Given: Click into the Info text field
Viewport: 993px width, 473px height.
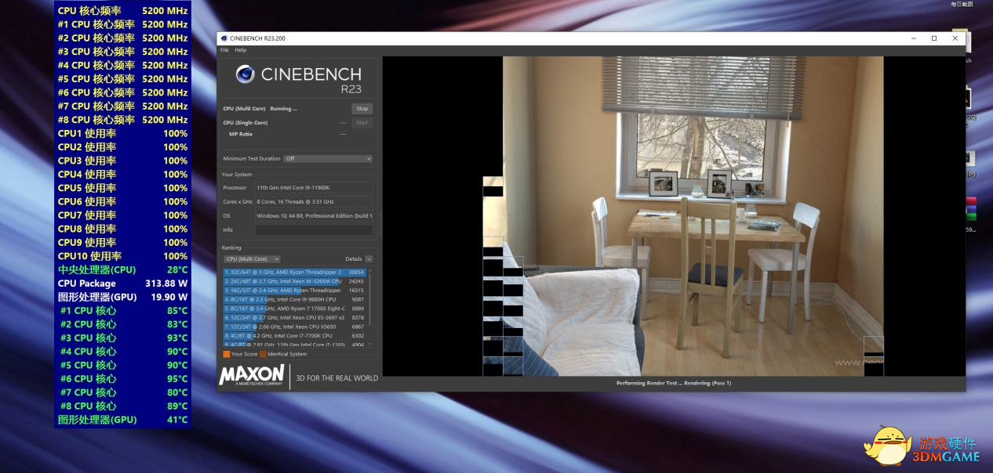Looking at the screenshot, I should click(314, 230).
